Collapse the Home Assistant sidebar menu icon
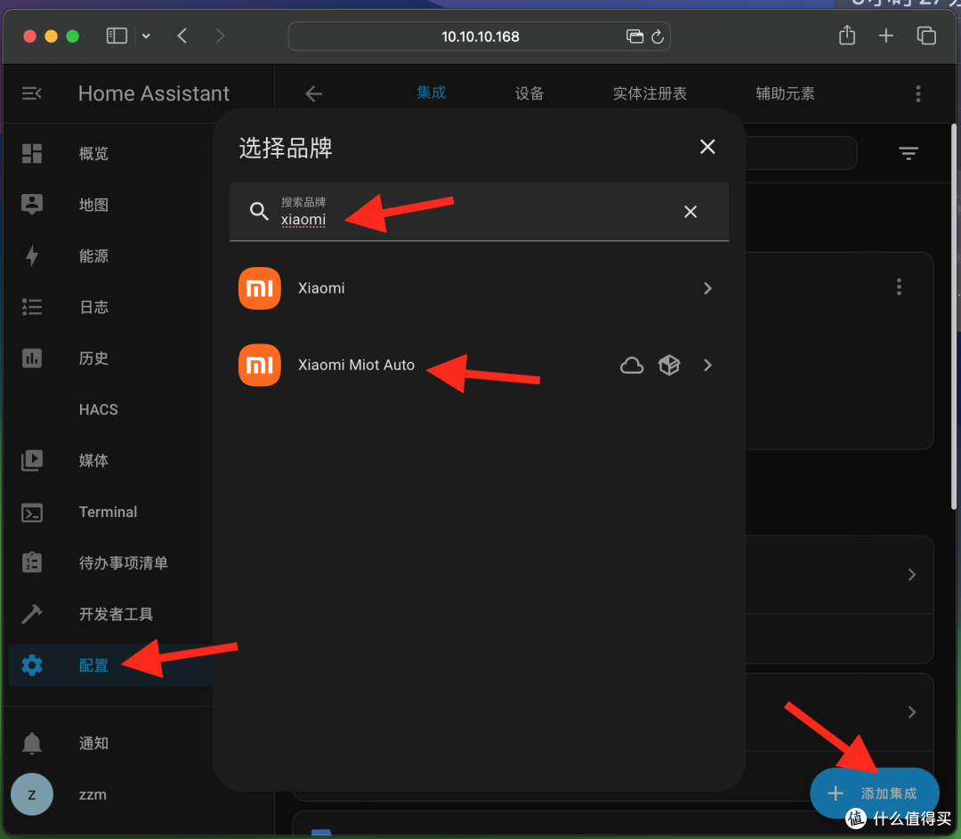 [x=31, y=93]
